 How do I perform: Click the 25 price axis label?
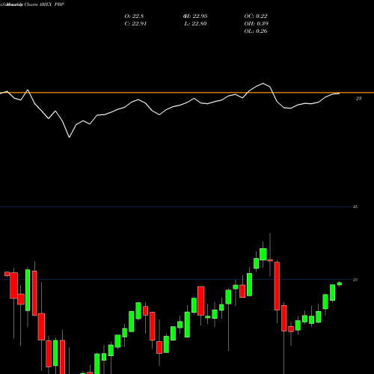(x=355, y=206)
